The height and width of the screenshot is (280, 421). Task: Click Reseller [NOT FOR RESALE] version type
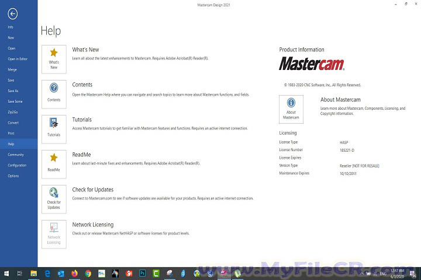(x=359, y=166)
